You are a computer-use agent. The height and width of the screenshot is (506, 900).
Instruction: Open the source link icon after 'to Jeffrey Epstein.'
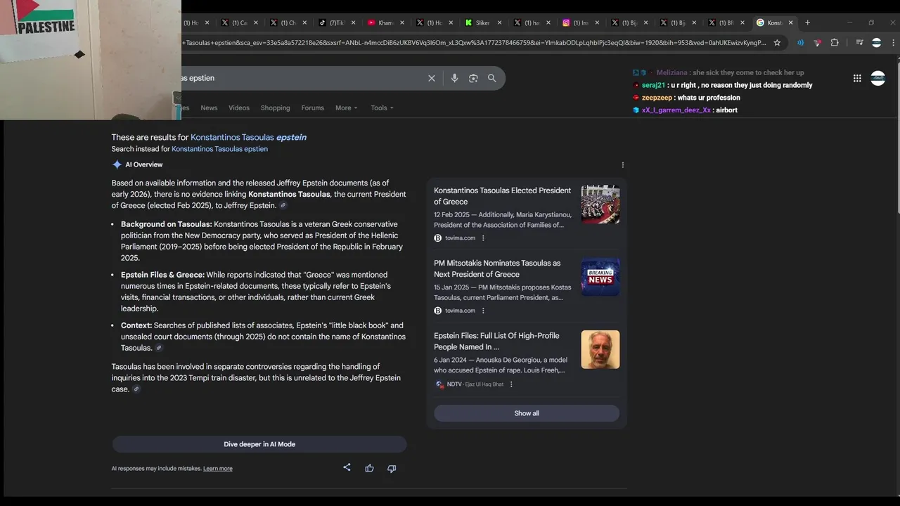coord(283,206)
